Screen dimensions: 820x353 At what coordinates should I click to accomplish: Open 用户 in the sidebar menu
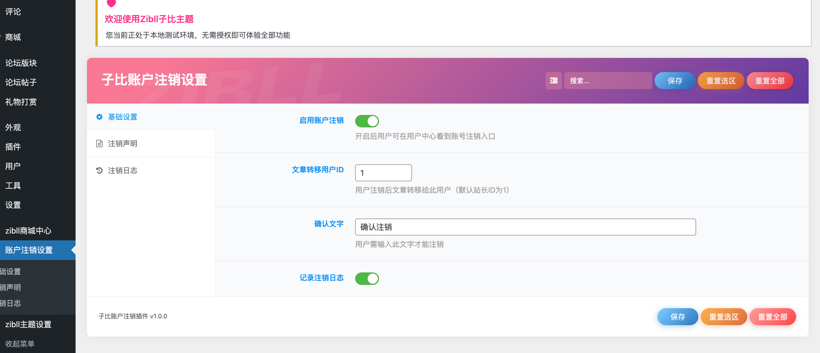pos(12,166)
